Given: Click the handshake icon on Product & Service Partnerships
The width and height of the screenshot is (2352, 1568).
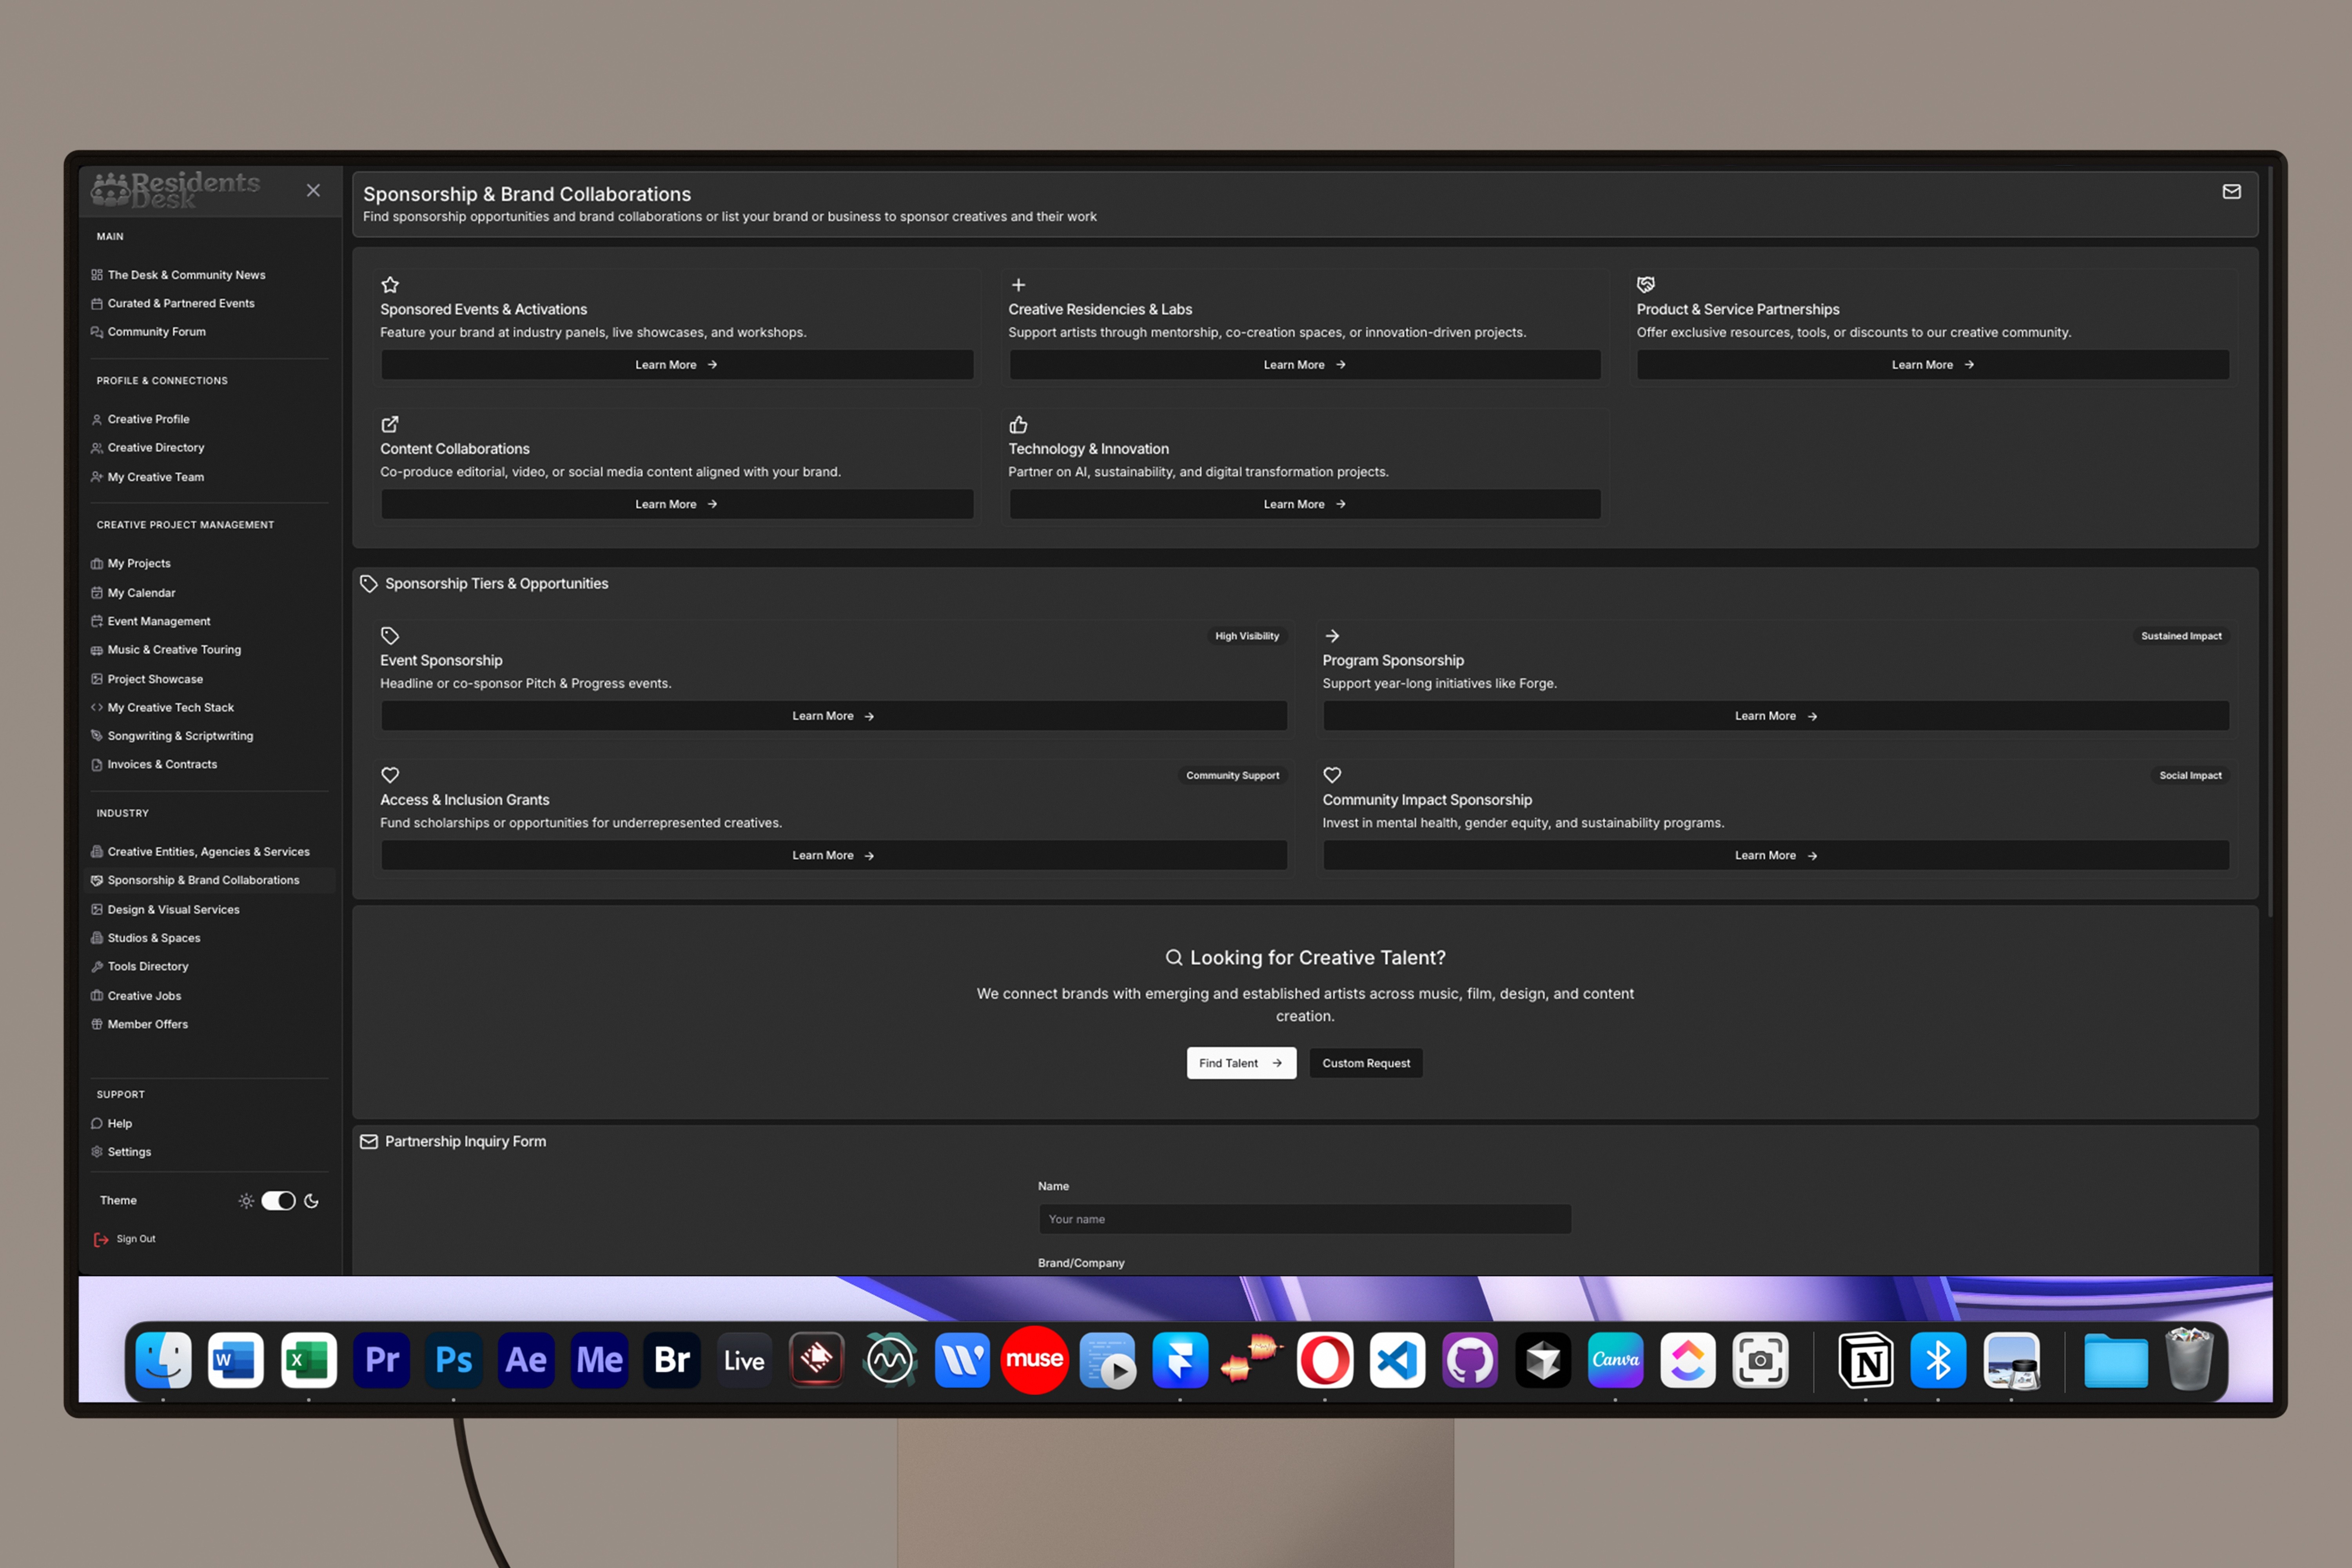Looking at the screenshot, I should pyautogui.click(x=1646, y=285).
